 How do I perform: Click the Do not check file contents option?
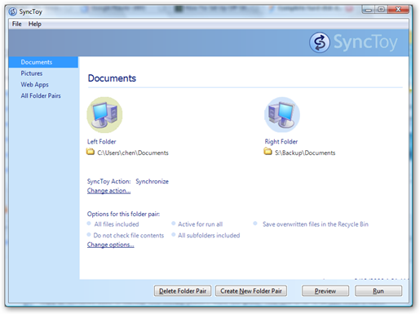pos(129,236)
